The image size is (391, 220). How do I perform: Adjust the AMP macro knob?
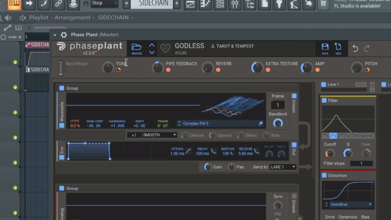307,67
